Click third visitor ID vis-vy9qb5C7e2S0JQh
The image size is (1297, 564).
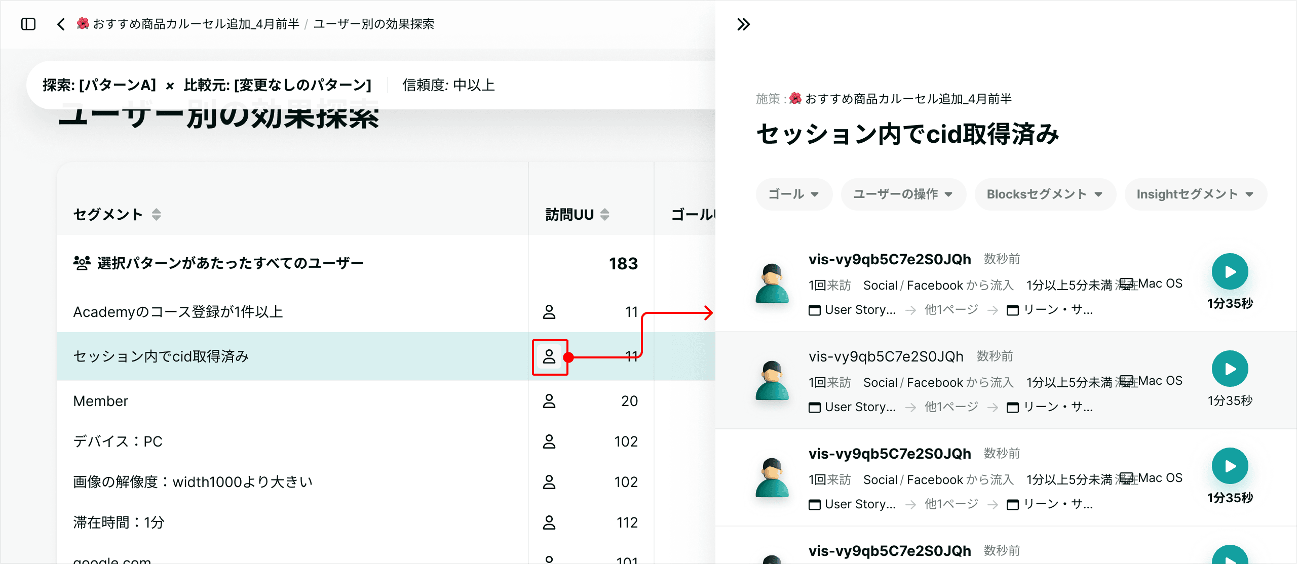[890, 454]
